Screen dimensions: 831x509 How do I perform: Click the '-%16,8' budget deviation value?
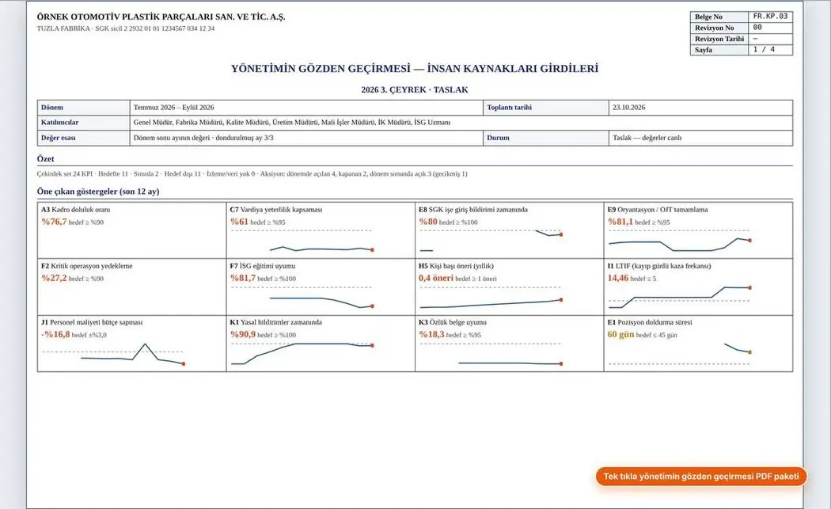[55, 334]
